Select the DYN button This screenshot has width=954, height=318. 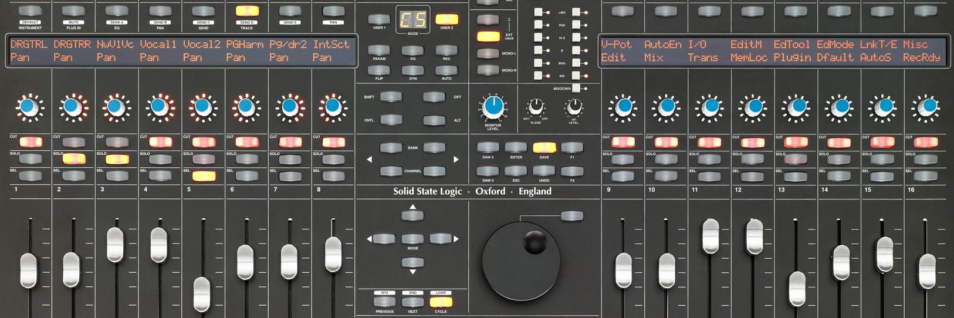pos(412,70)
